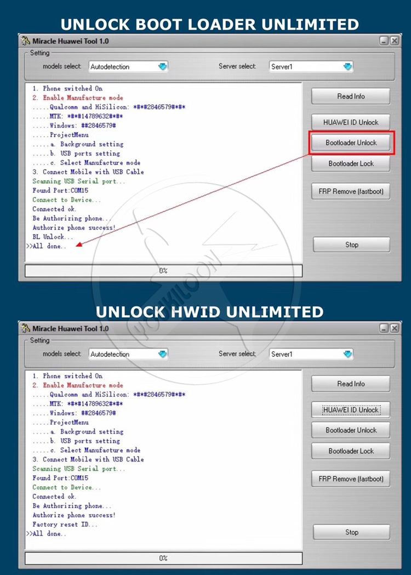411x575 pixels.
Task: Click MTK code line in upper log
Action: pyautogui.click(x=78, y=116)
